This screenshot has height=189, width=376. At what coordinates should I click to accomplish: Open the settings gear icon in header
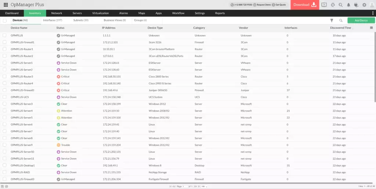[x=364, y=5]
